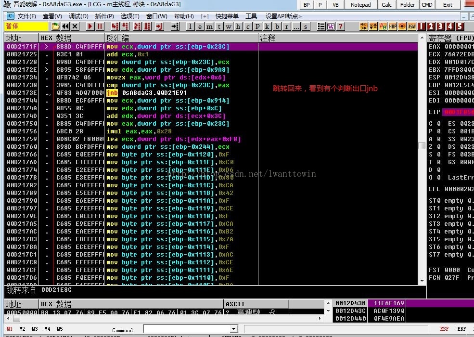The width and height of the screenshot is (474, 337).
Task: Click the purple appearance grid icon
Action: [331, 26]
